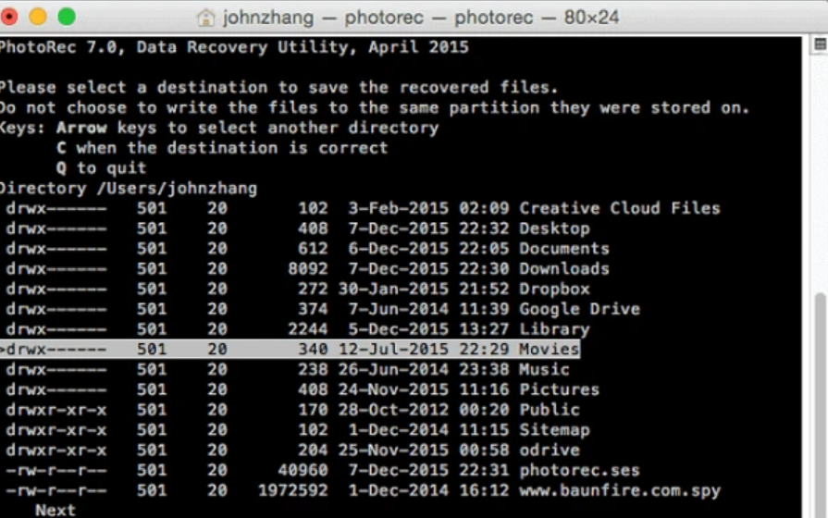Pick the Downloads directory line

pos(563,269)
